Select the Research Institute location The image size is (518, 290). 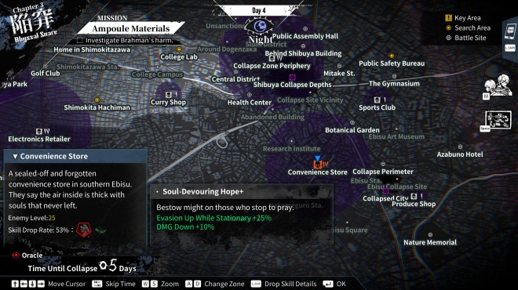tap(291, 149)
